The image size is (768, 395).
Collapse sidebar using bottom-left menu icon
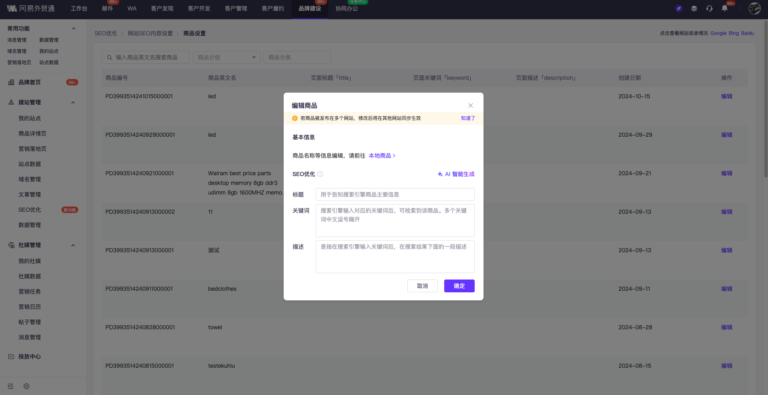pos(10,386)
